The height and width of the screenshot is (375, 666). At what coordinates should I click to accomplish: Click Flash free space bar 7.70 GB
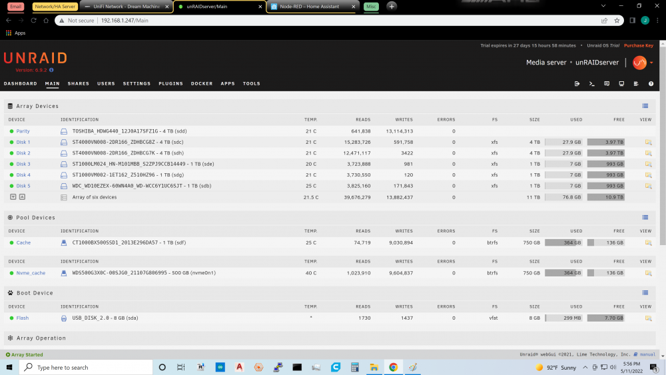(x=606, y=318)
